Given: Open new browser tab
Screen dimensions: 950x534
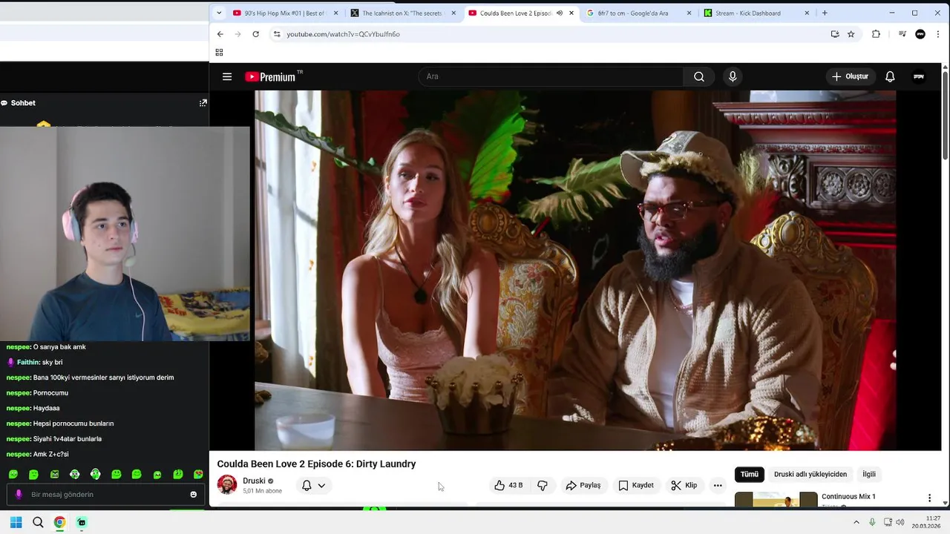Looking at the screenshot, I should click(825, 13).
